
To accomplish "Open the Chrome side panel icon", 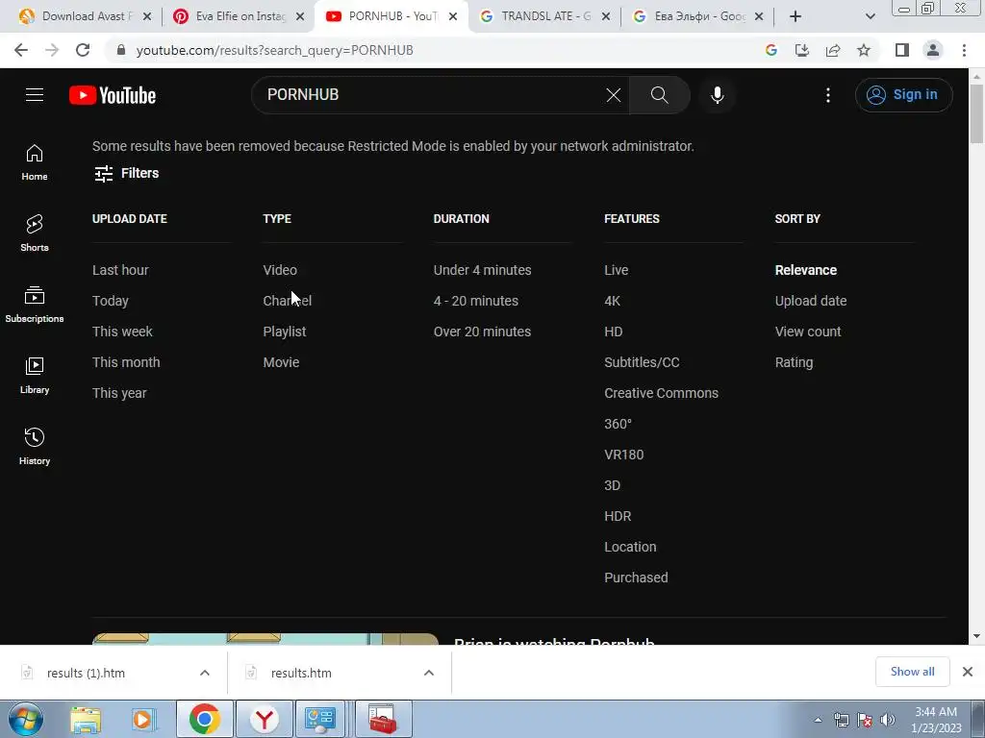I will (902, 50).
